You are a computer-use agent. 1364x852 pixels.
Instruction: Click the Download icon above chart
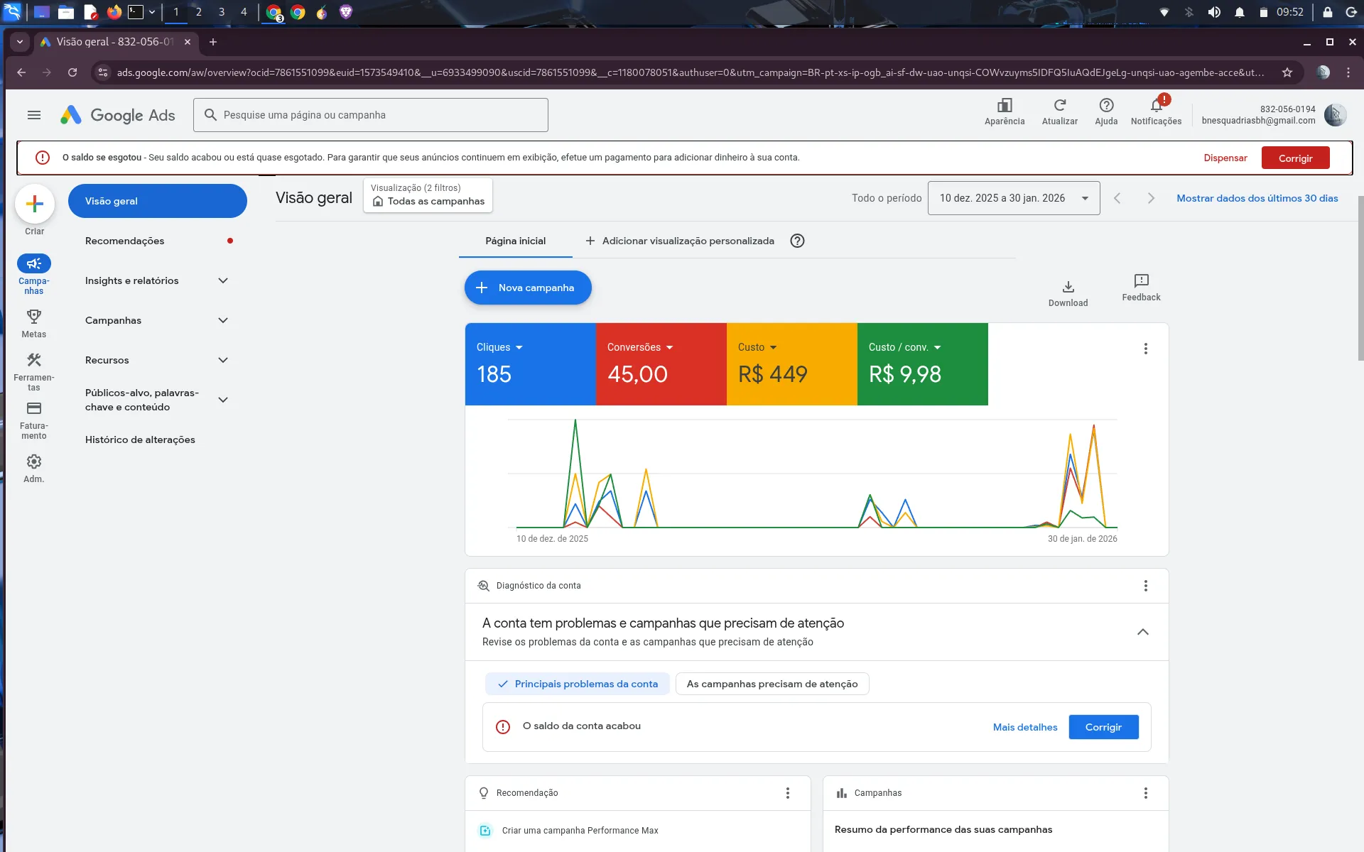(x=1068, y=287)
